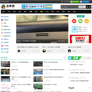Click the blue icon beside 我的余额

[2, 49]
